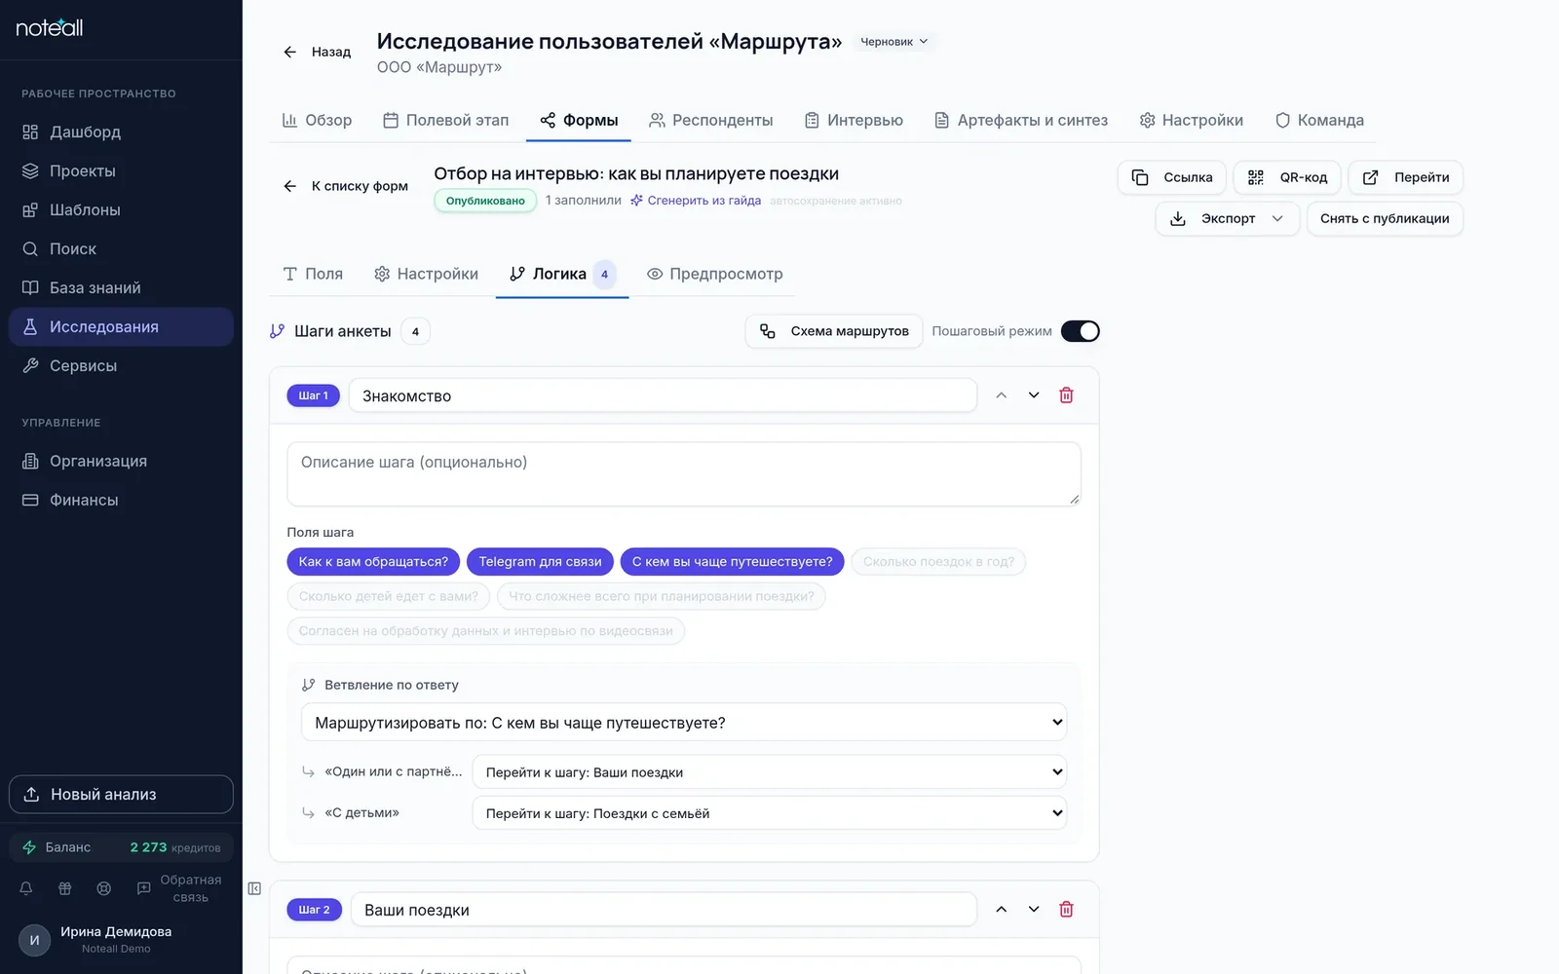The width and height of the screenshot is (1559, 974).
Task: Click gift icon in sidebar footer
Action: pos(65,888)
